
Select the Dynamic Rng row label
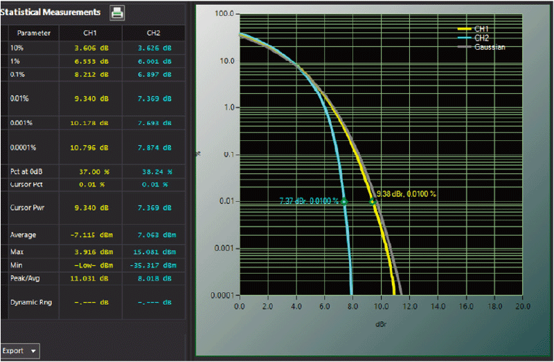tap(28, 302)
